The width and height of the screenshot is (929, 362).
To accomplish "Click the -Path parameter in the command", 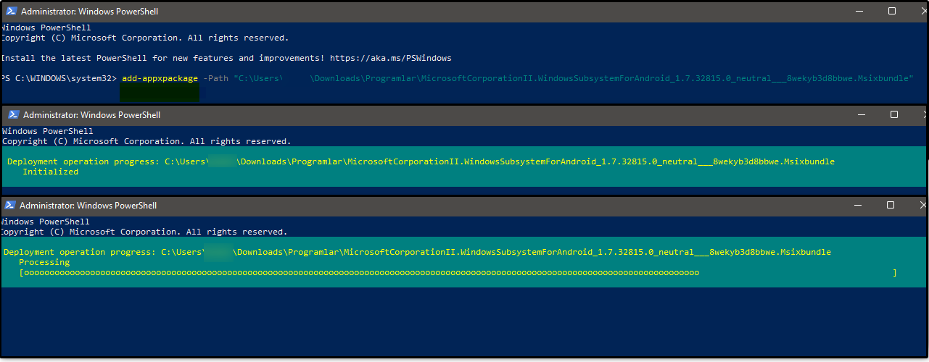I will click(x=215, y=78).
